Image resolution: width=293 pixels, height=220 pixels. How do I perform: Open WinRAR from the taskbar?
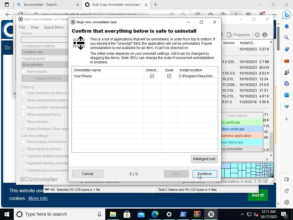tap(197, 214)
